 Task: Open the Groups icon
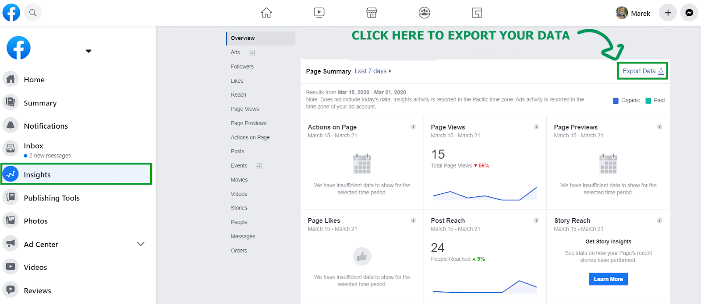point(425,13)
